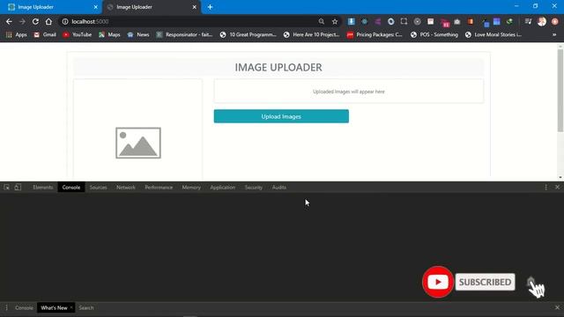Open the drawer three-dot menu
Image resolution: width=564 pixels, height=317 pixels.
(x=6, y=307)
